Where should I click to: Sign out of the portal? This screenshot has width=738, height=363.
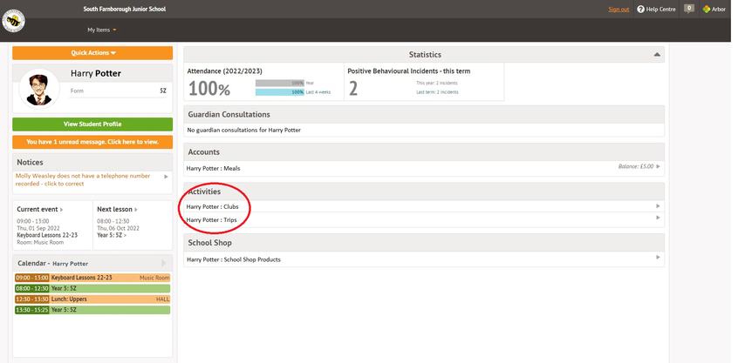click(x=618, y=10)
